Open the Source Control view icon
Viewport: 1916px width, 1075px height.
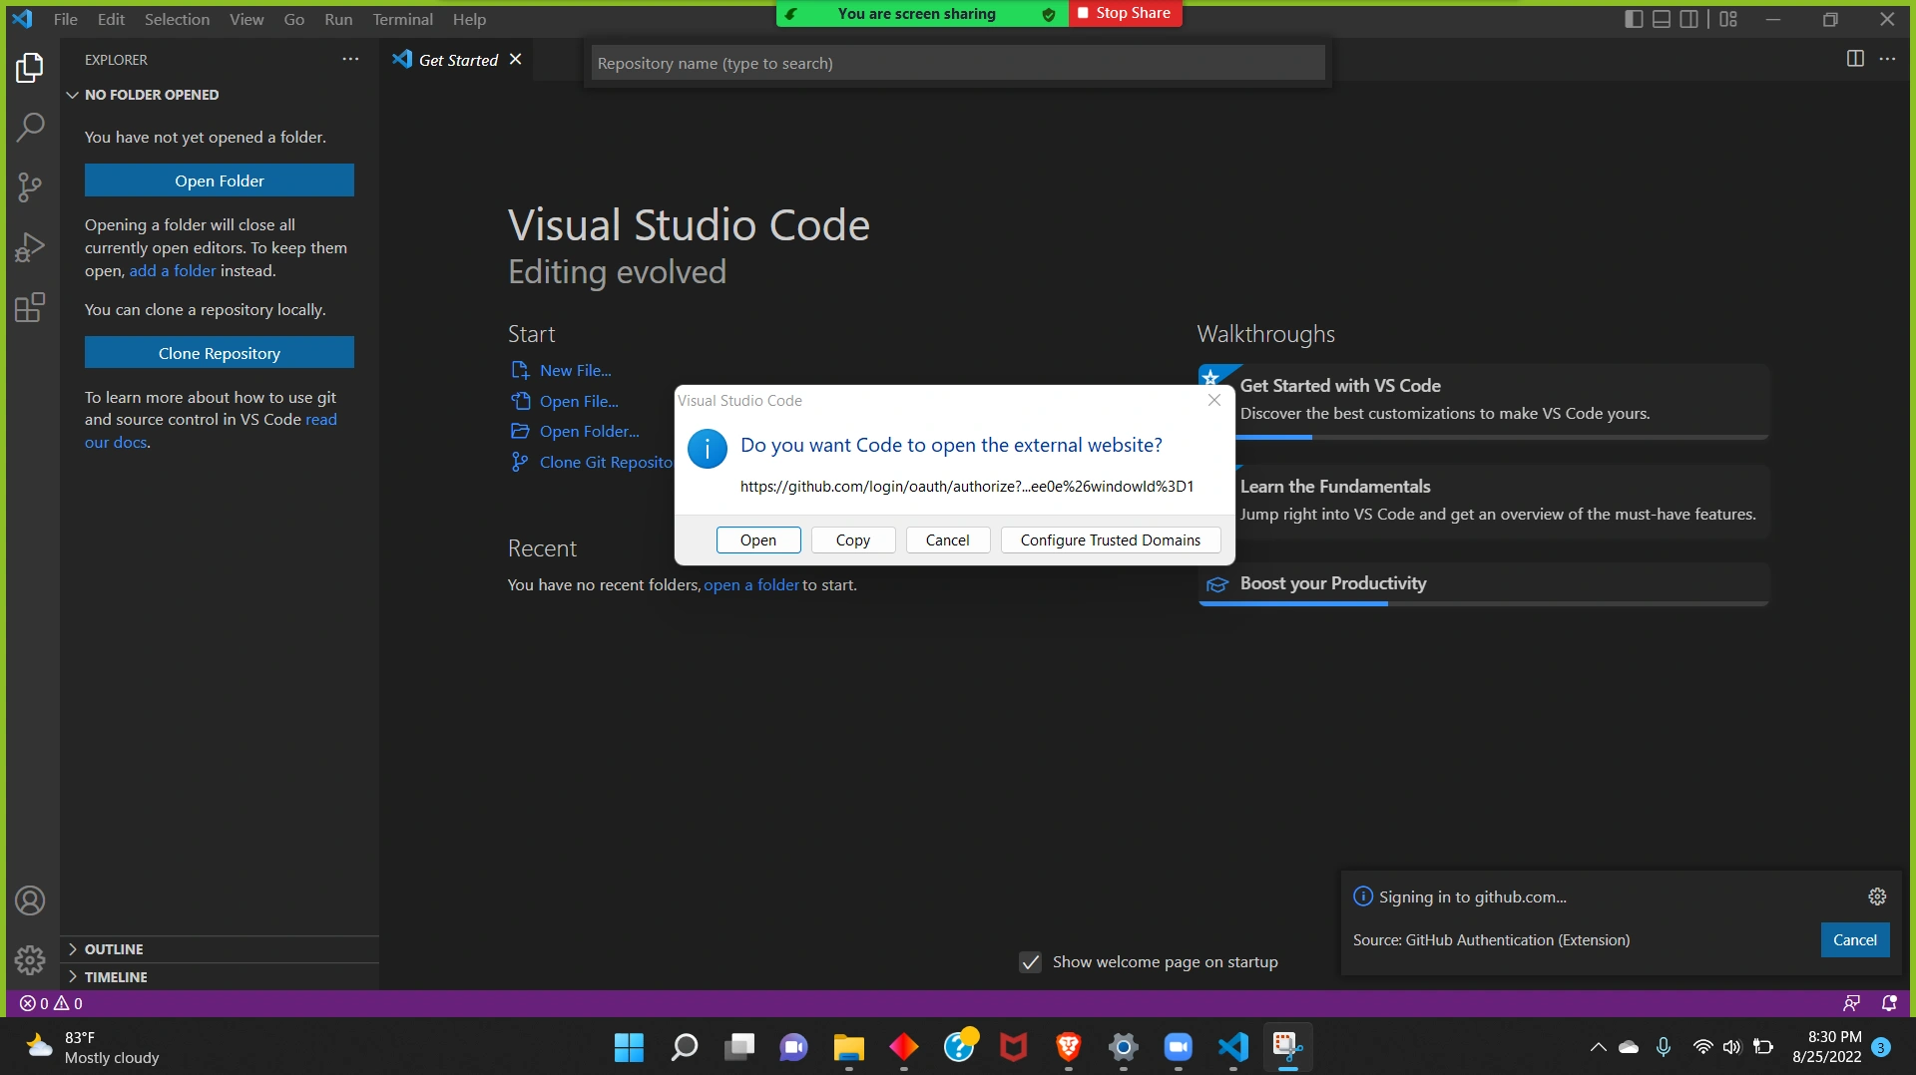[30, 186]
